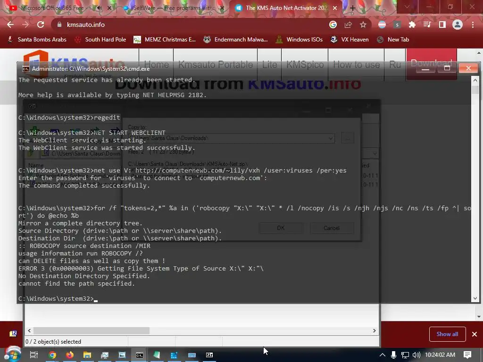Click the 7-Zip scroll left arrow
Image resolution: width=483 pixels, height=362 pixels.
(x=29, y=330)
